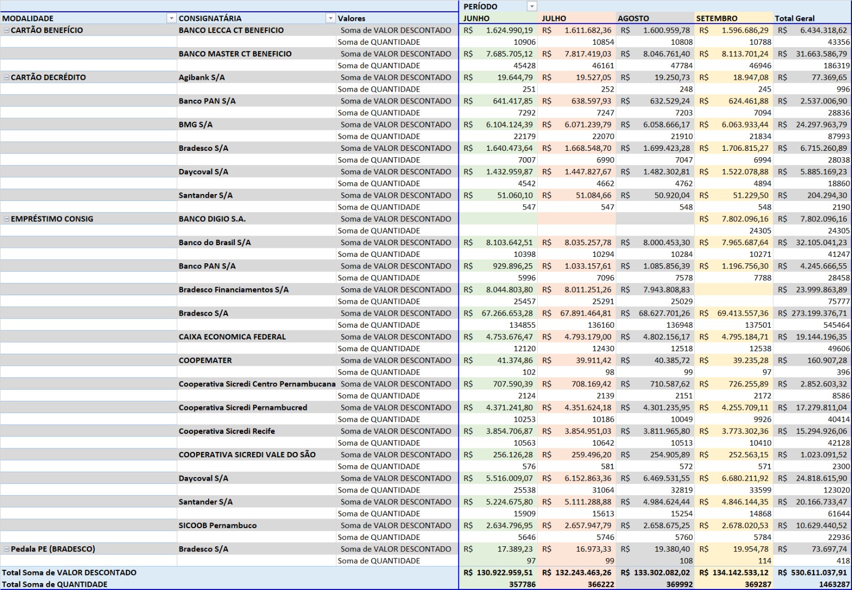852x590 pixels.
Task: Select the quantity cell 545464
Action: point(836,325)
